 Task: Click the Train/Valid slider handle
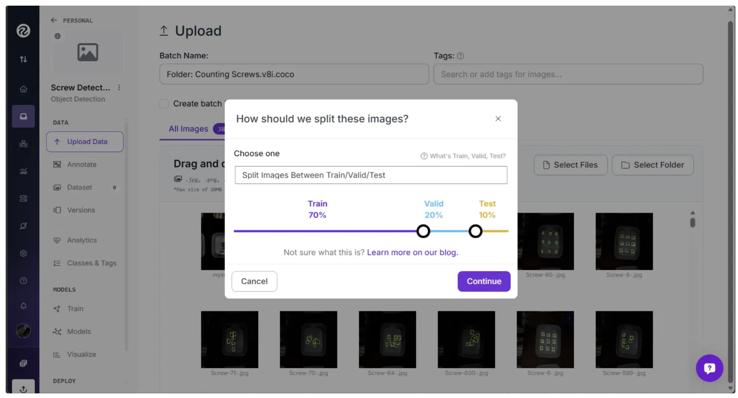[x=423, y=231]
